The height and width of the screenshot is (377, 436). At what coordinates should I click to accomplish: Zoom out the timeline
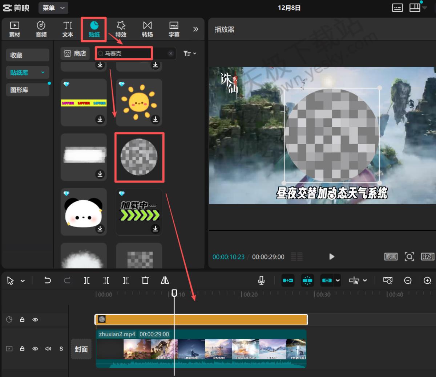408,280
